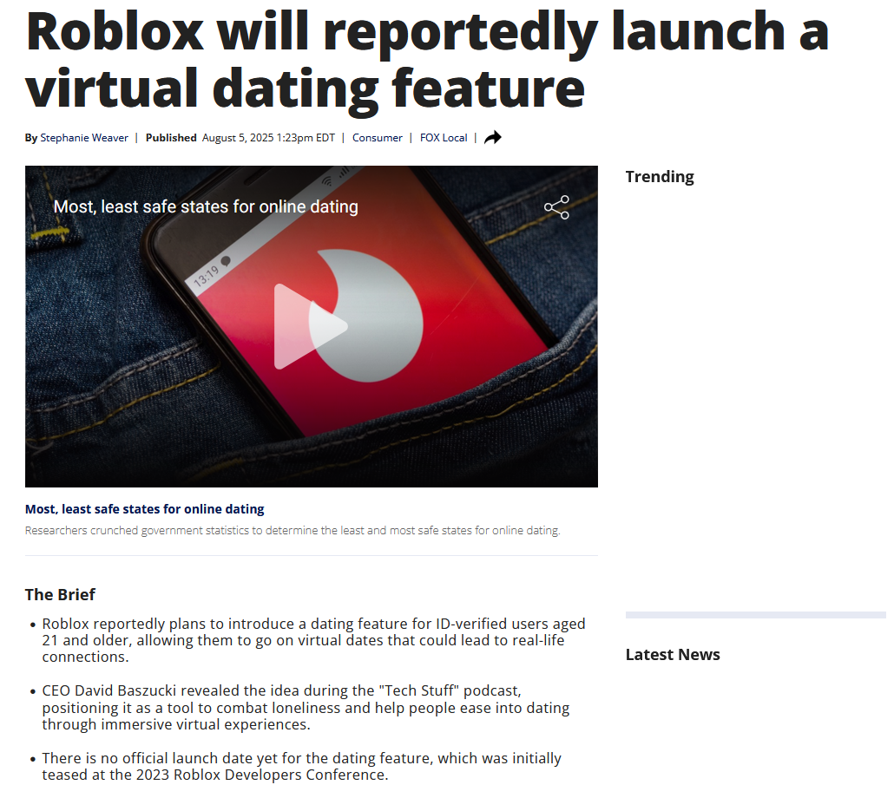Open the FOX Local link
Image resolution: width=894 pixels, height=798 pixels.
point(444,138)
